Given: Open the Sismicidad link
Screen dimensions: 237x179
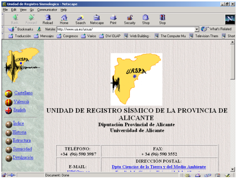Looking at the screenshot, I should 22,149.
